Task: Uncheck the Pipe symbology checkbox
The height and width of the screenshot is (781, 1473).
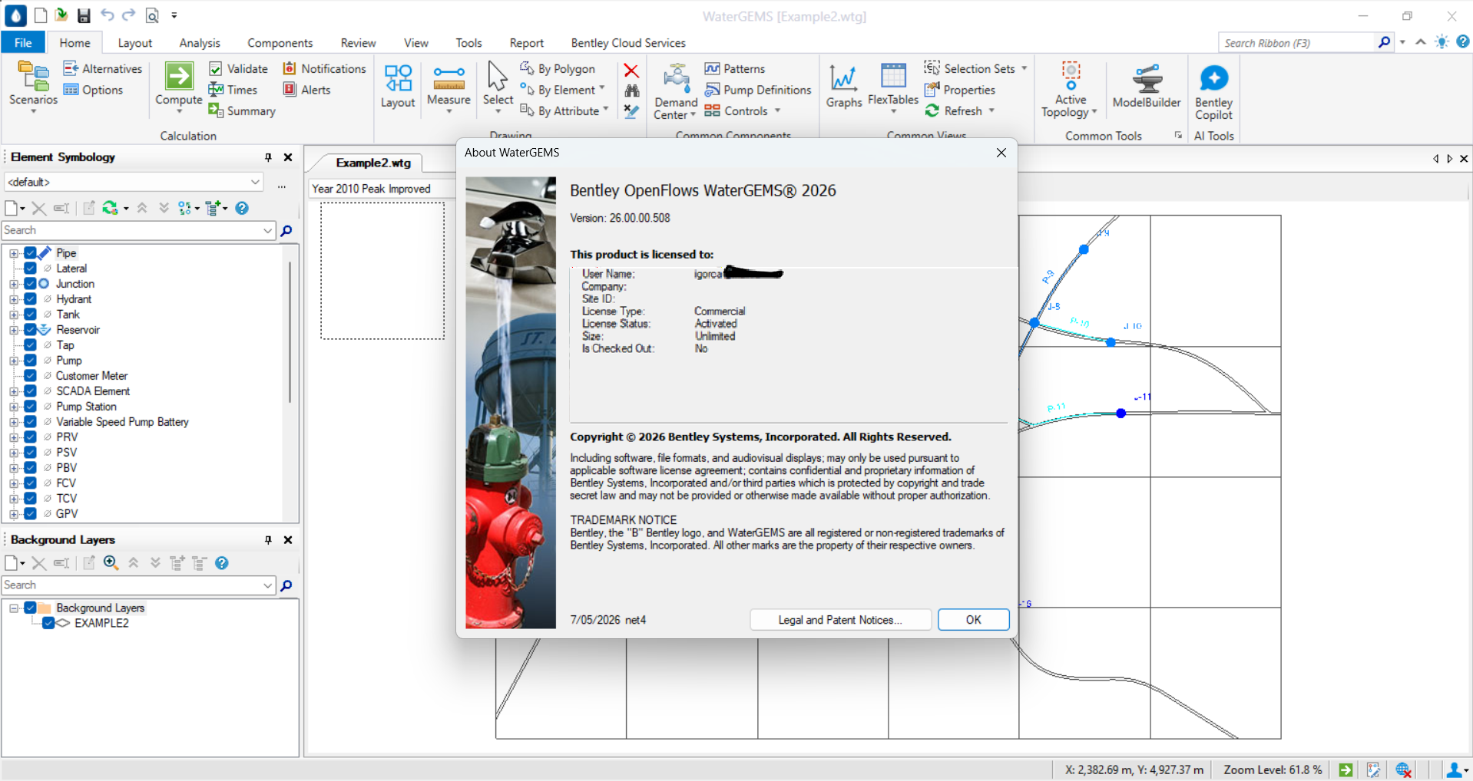Action: tap(31, 253)
